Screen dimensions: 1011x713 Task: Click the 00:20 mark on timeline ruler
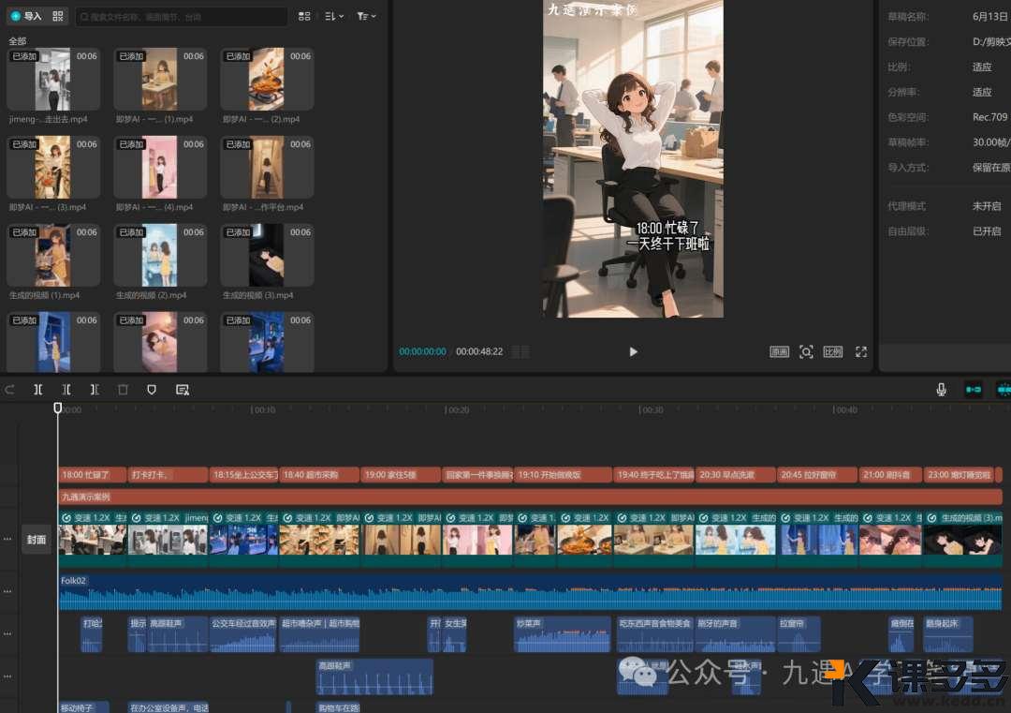click(457, 409)
